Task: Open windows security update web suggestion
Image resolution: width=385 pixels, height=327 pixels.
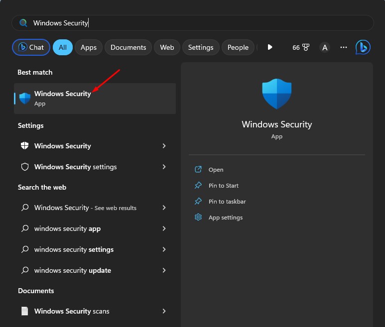Action: [73, 270]
